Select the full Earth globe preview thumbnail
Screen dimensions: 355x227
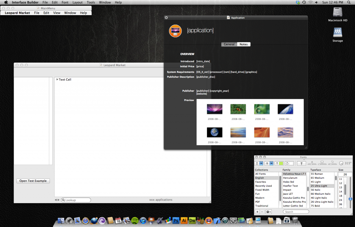214,132
